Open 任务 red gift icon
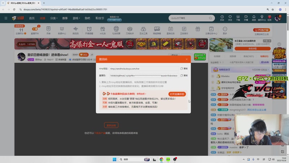 pyautogui.click(x=269, y=18)
